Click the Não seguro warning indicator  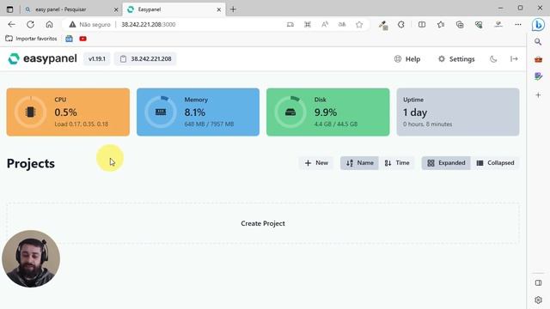[89, 25]
